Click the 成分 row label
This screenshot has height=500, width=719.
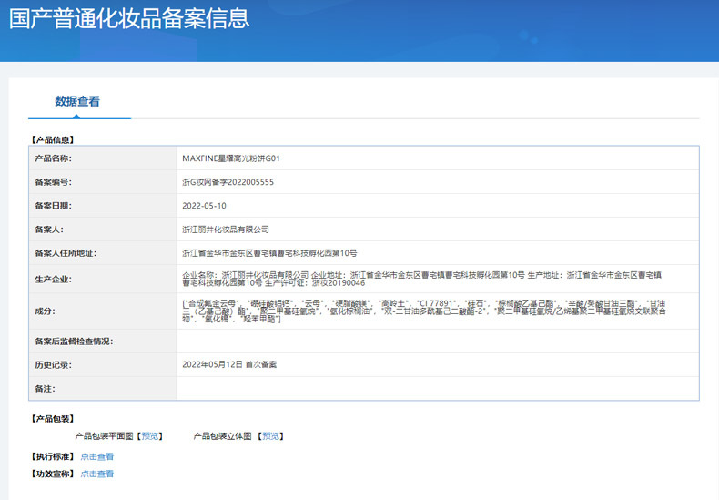click(x=45, y=311)
